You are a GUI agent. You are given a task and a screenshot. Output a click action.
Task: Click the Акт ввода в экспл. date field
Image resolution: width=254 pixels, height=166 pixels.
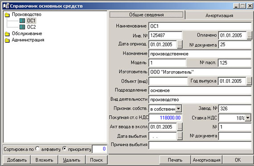click(x=163, y=127)
